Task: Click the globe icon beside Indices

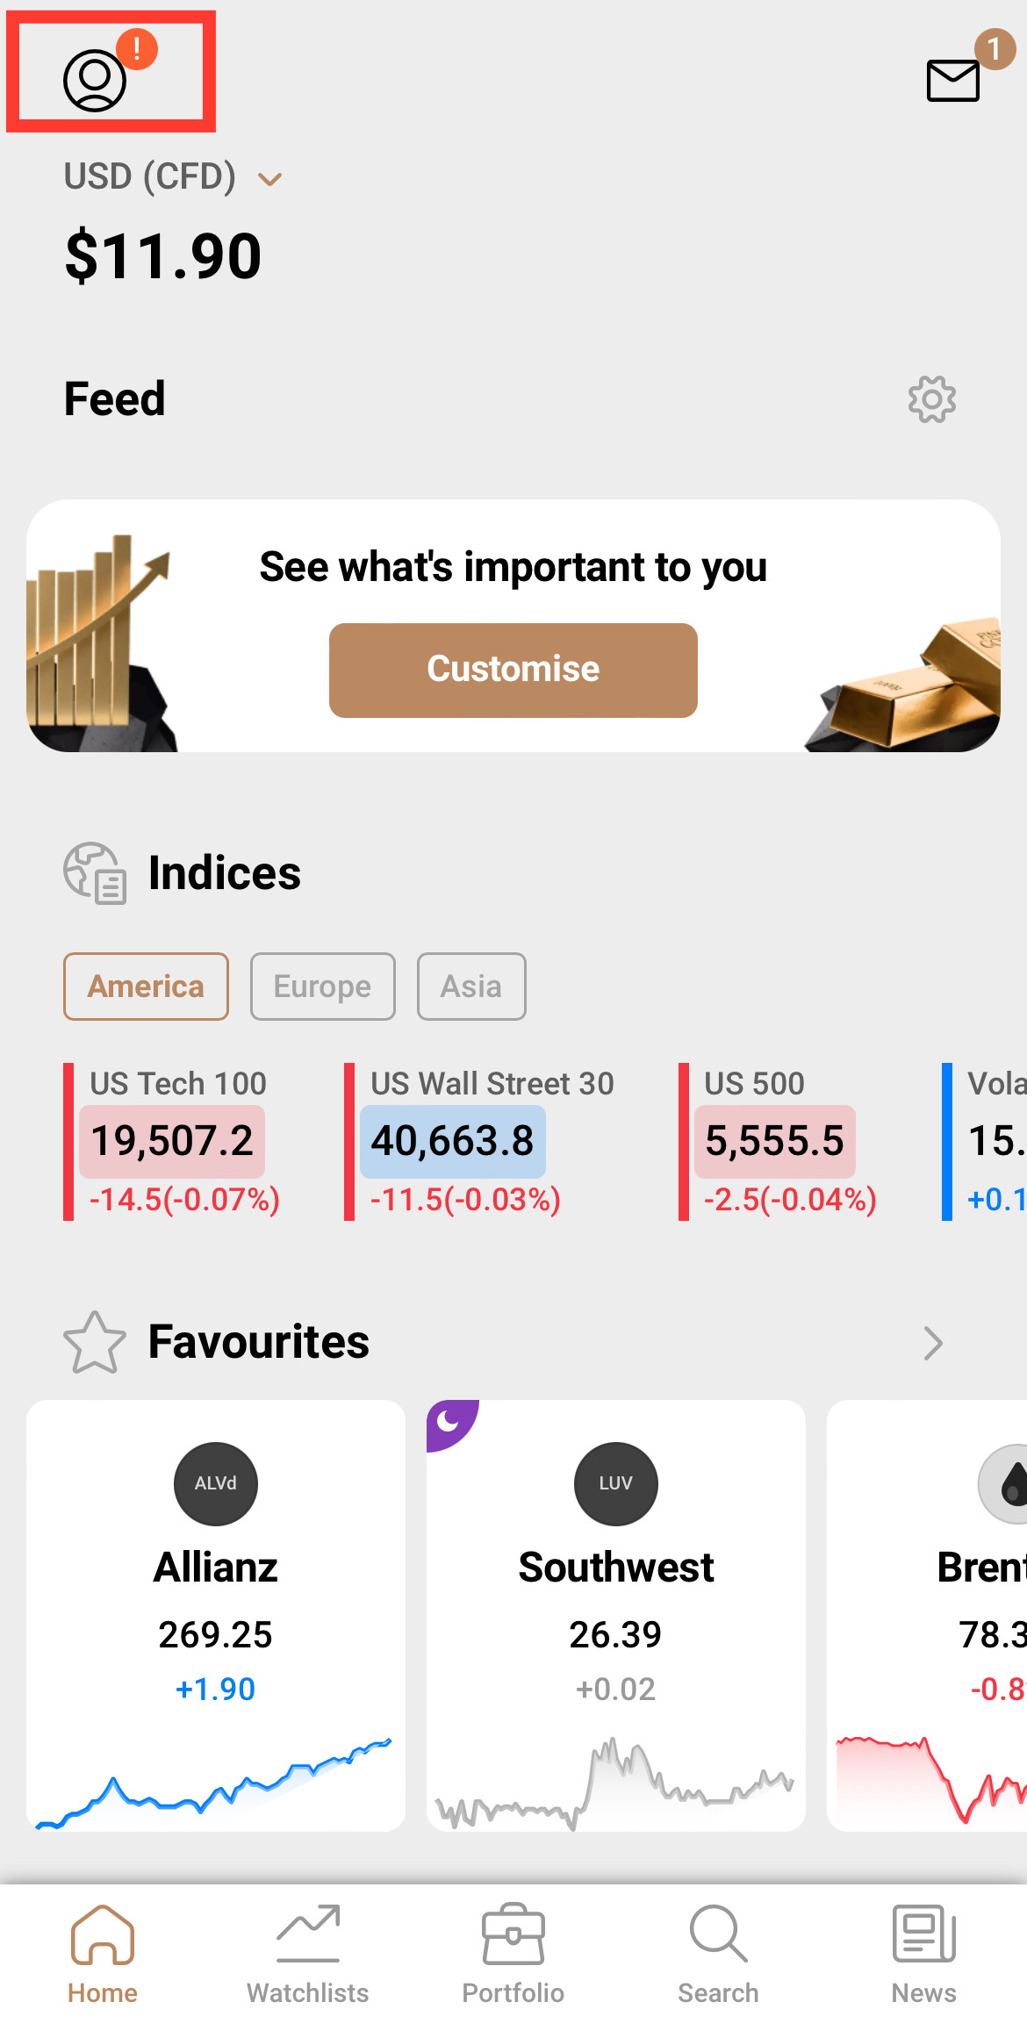Action: click(93, 872)
